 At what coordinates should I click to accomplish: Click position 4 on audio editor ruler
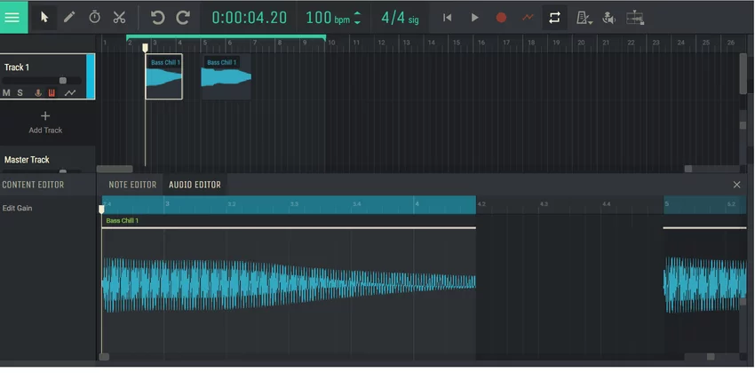(417, 204)
